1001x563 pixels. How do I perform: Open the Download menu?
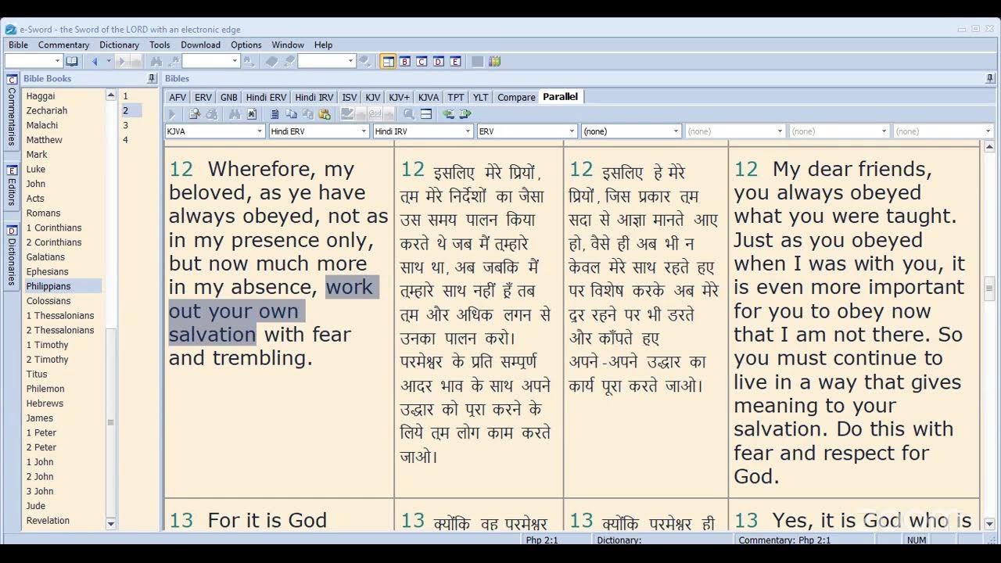point(200,45)
